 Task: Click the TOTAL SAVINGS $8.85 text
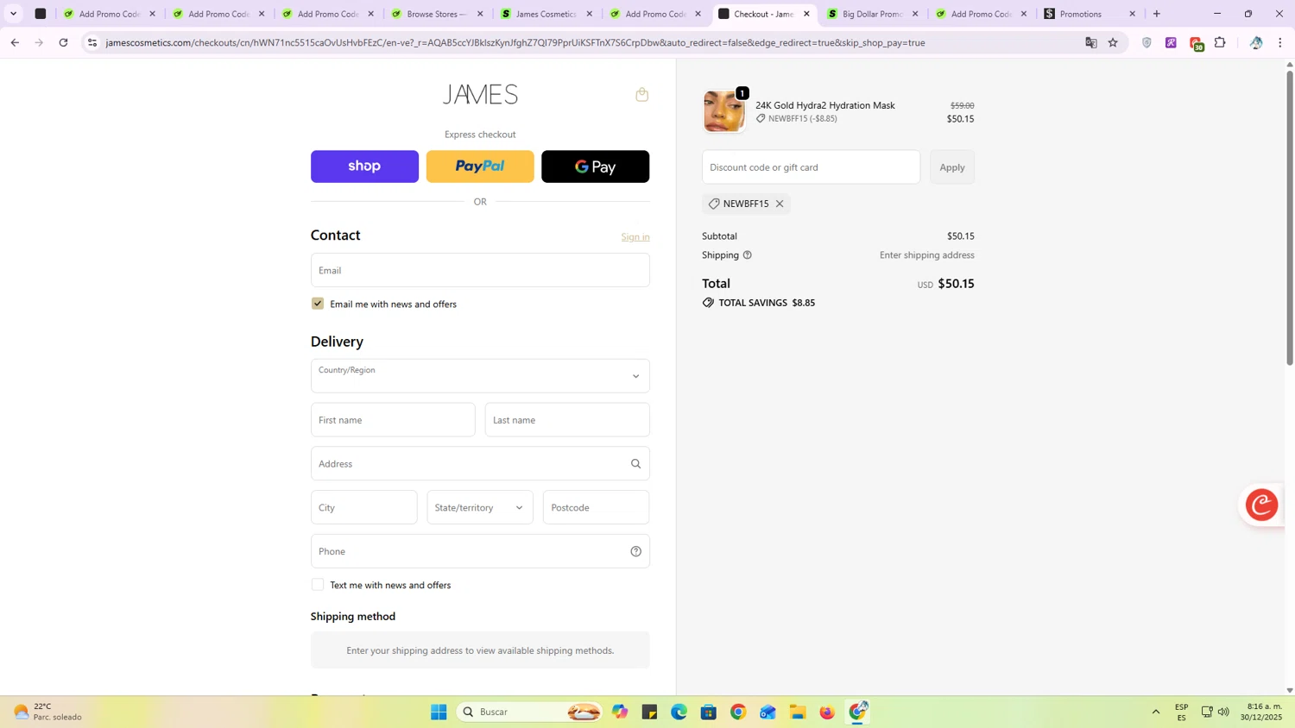tap(767, 303)
